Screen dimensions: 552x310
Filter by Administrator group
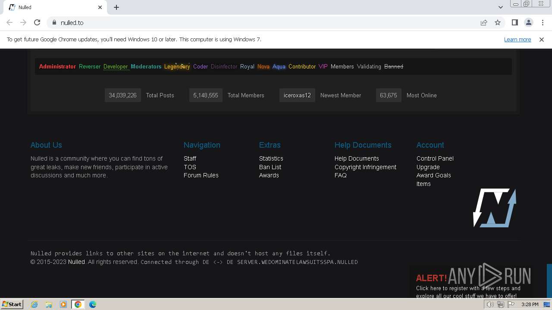pyautogui.click(x=57, y=66)
